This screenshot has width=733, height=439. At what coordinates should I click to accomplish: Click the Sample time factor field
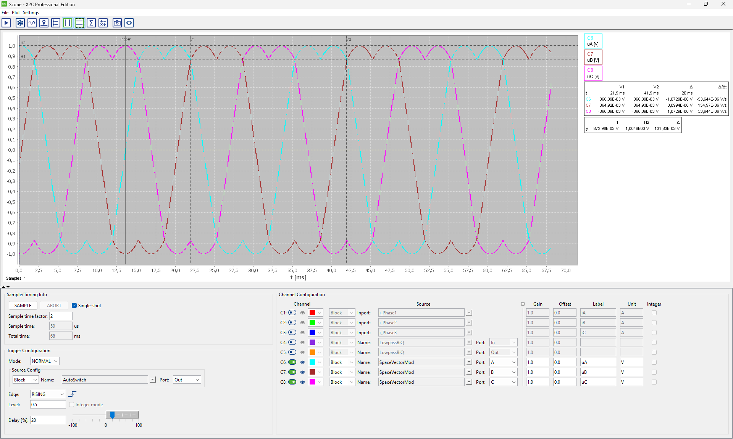[x=61, y=316]
